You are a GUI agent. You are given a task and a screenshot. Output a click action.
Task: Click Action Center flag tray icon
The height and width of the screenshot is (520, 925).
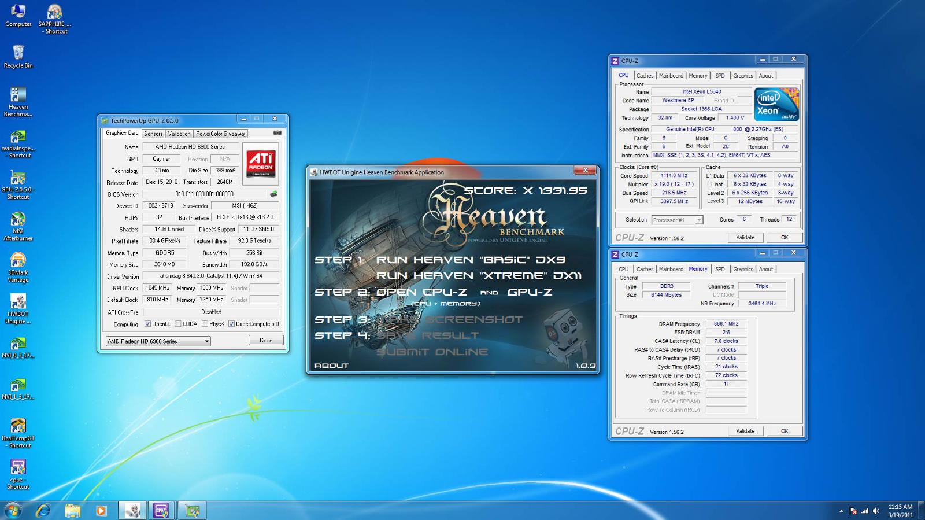[x=853, y=511]
